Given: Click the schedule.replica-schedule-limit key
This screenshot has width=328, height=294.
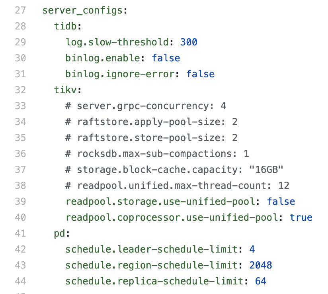Looking at the screenshot, I should (154, 281).
